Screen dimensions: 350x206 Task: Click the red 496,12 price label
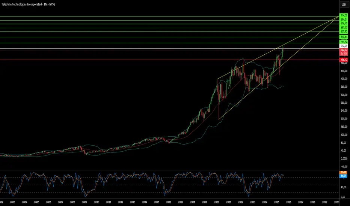click(343, 60)
